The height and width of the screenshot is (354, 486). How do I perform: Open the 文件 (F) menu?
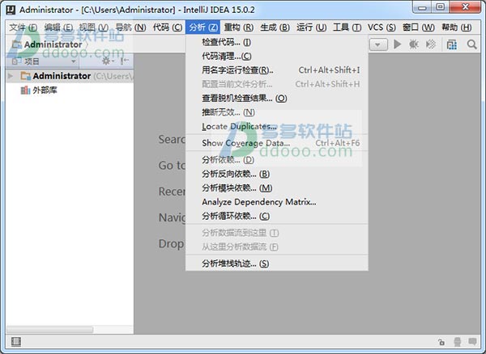23,27
